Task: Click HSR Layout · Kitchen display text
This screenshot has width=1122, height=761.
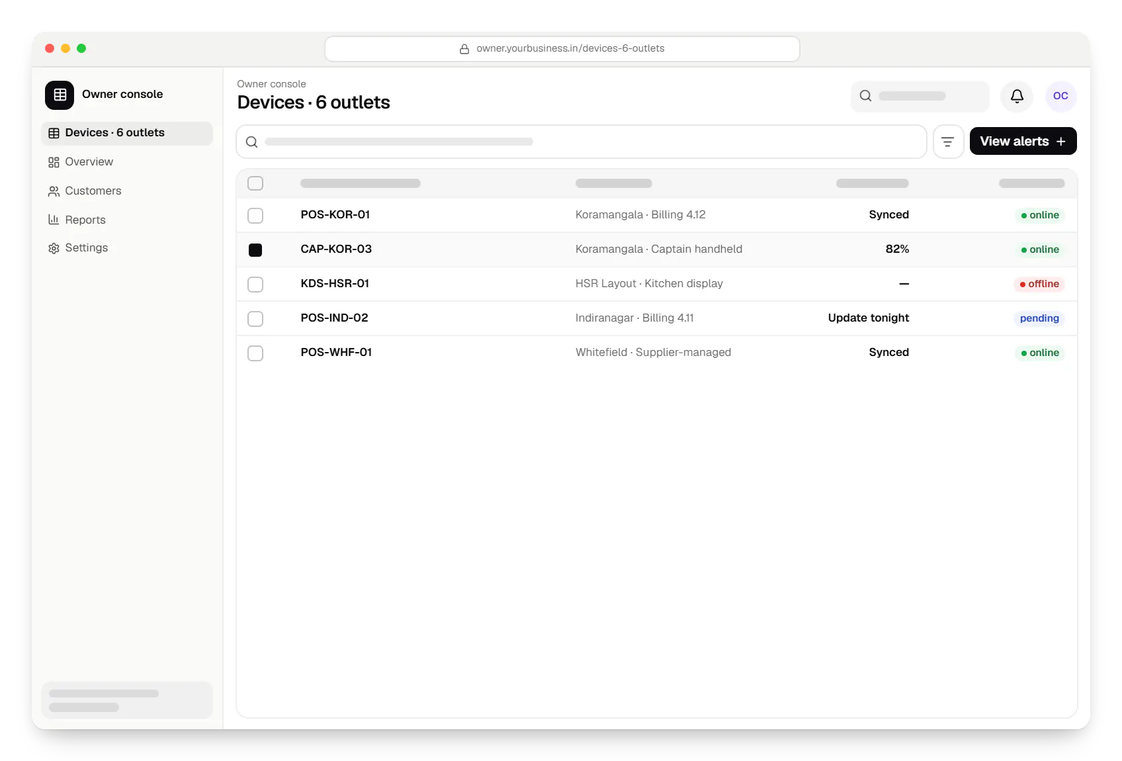Action: pos(649,284)
